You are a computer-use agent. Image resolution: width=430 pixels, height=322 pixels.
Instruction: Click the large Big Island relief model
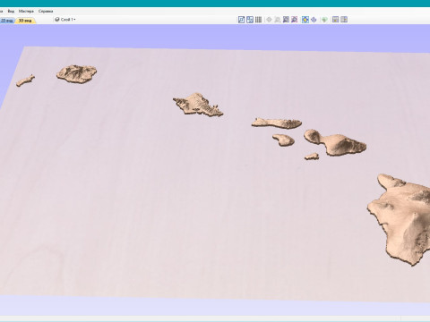point(401,219)
